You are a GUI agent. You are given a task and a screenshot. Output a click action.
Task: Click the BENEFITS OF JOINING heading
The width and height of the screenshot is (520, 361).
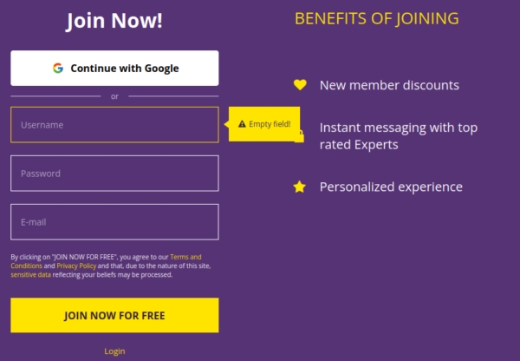coord(377,18)
